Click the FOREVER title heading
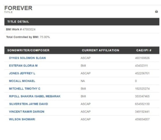 coord(18,8)
